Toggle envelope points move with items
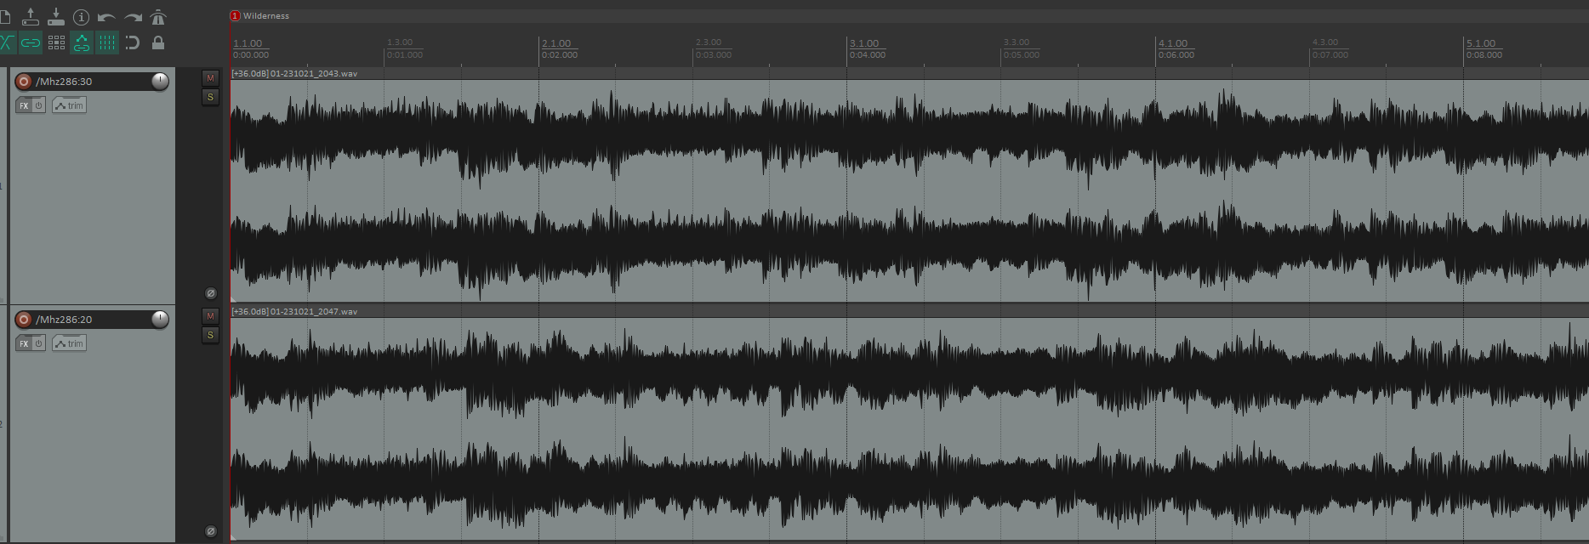Viewport: 1589px width, 544px height. pyautogui.click(x=82, y=42)
